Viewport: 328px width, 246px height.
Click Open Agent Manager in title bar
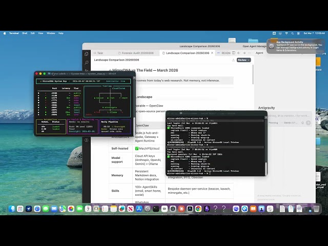pyautogui.click(x=254, y=46)
